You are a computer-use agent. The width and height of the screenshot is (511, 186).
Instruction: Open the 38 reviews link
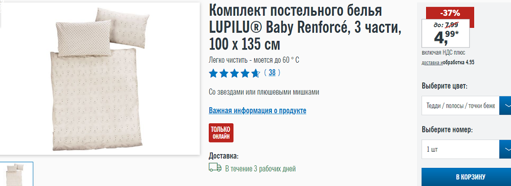pyautogui.click(x=272, y=73)
